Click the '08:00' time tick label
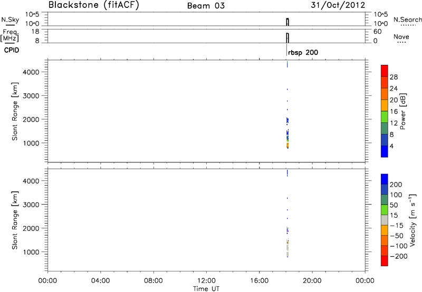Viewport: 422px width, 292px height. coord(153,281)
